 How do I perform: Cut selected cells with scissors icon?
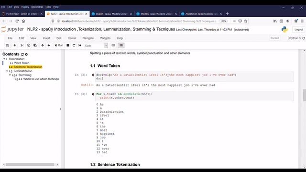pos(22,45)
